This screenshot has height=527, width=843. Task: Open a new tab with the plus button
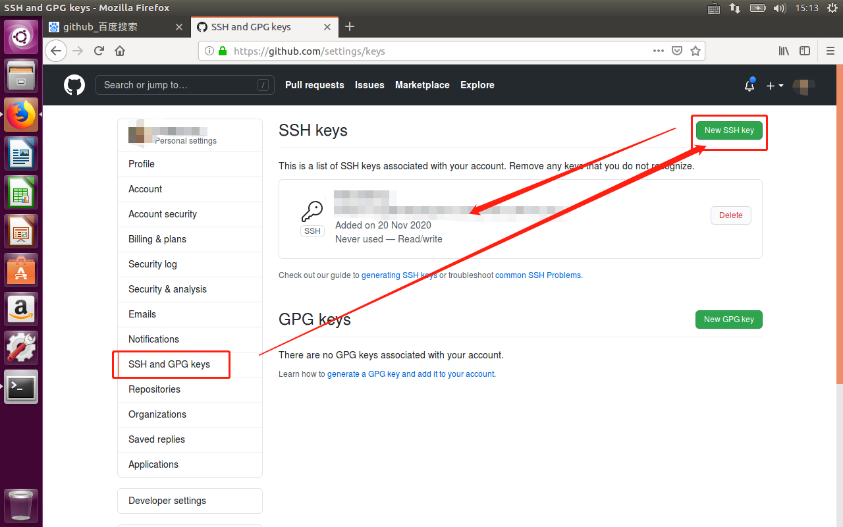[350, 26]
